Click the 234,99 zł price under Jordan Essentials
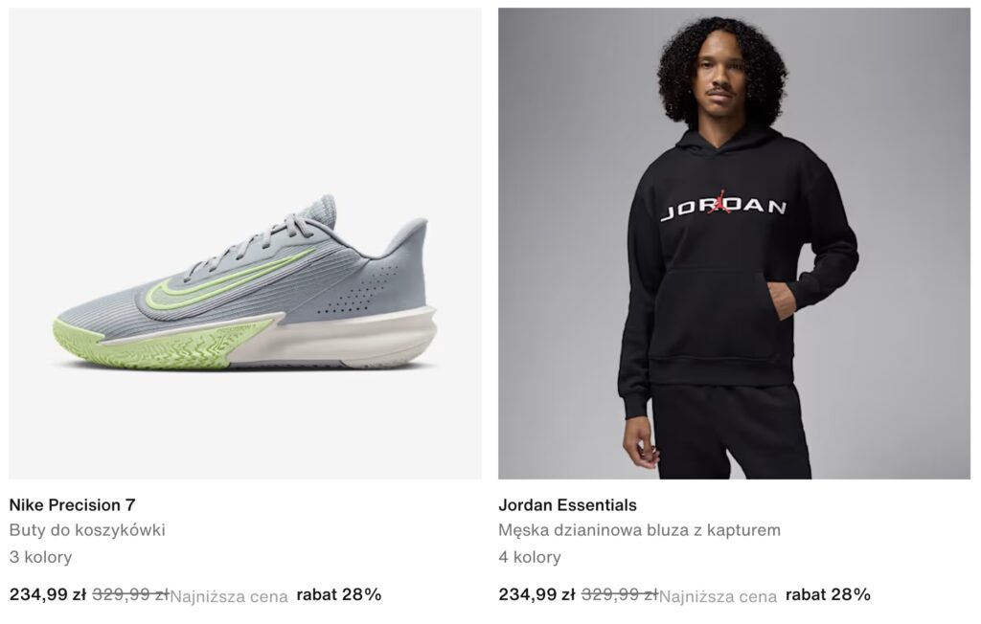 [x=536, y=594]
